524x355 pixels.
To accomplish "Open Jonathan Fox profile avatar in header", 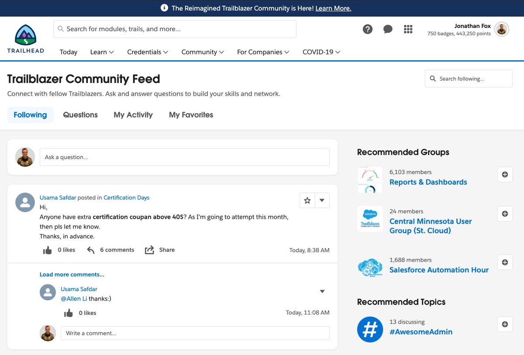I will (502, 29).
